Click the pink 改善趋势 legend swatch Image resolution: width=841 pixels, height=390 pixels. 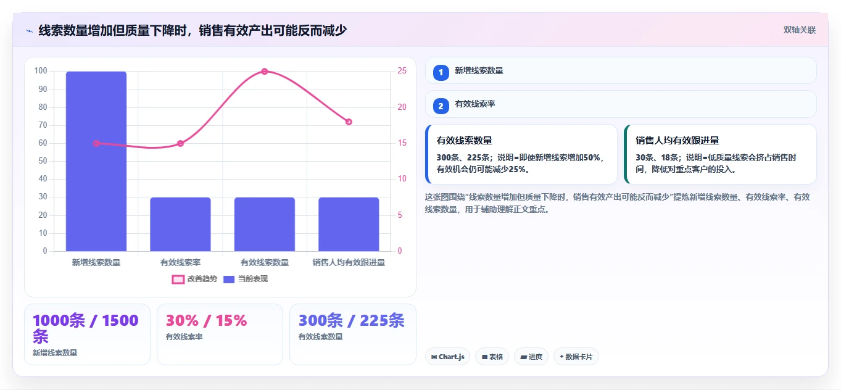[178, 279]
